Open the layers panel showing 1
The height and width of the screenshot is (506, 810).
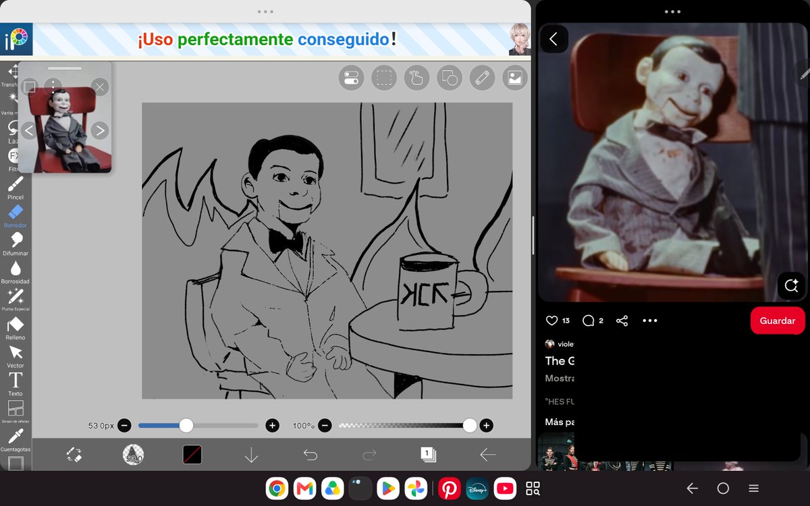[x=428, y=454]
